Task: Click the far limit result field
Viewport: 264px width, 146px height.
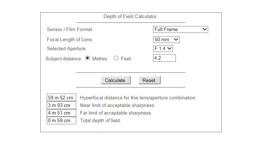Action: tap(61, 113)
